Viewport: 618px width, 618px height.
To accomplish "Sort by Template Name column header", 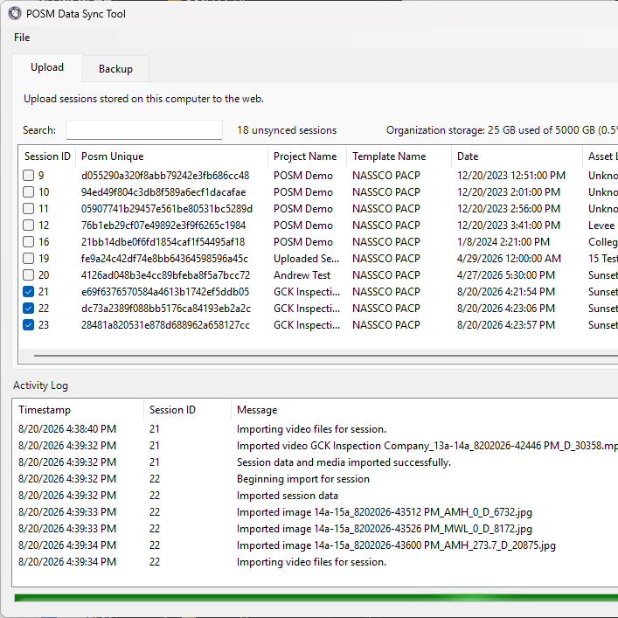I will point(399,156).
